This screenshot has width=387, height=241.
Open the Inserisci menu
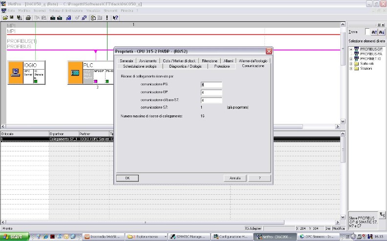(x=40, y=11)
